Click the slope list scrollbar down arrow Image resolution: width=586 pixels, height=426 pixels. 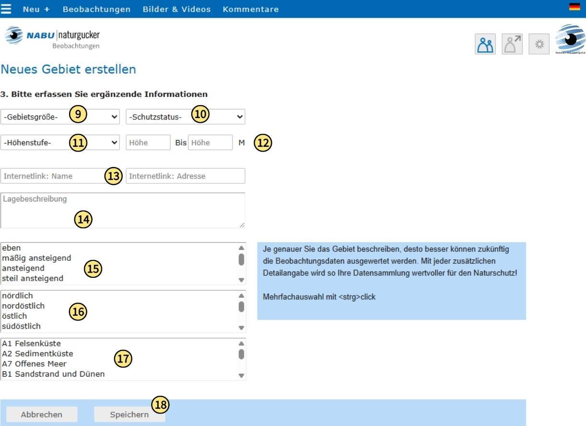point(241,280)
